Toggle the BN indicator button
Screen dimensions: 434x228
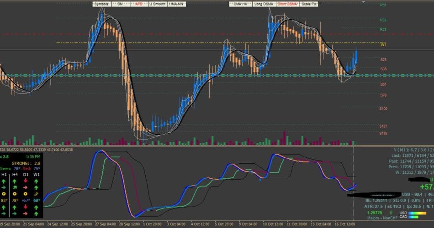coord(120,4)
